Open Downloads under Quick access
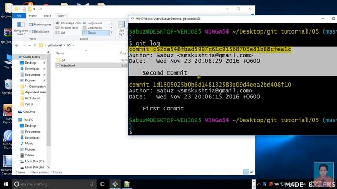 32,69
